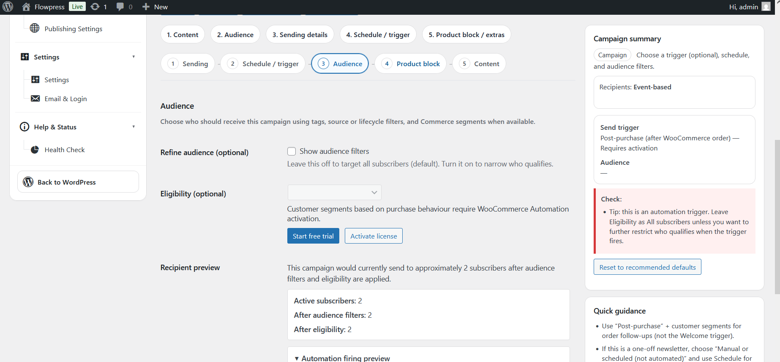Image resolution: width=780 pixels, height=362 pixels.
Task: Click the admin avatar icon
Action: tap(766, 7)
